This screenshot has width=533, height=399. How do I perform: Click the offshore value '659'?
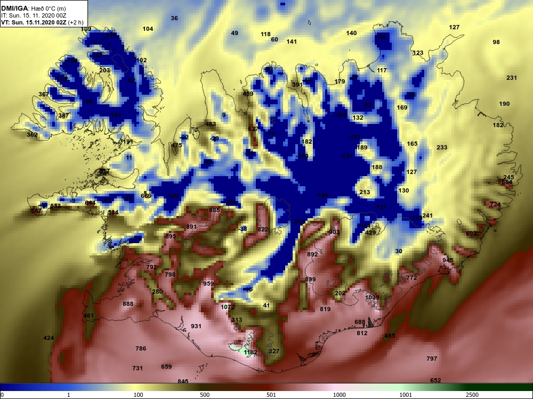coord(166,367)
